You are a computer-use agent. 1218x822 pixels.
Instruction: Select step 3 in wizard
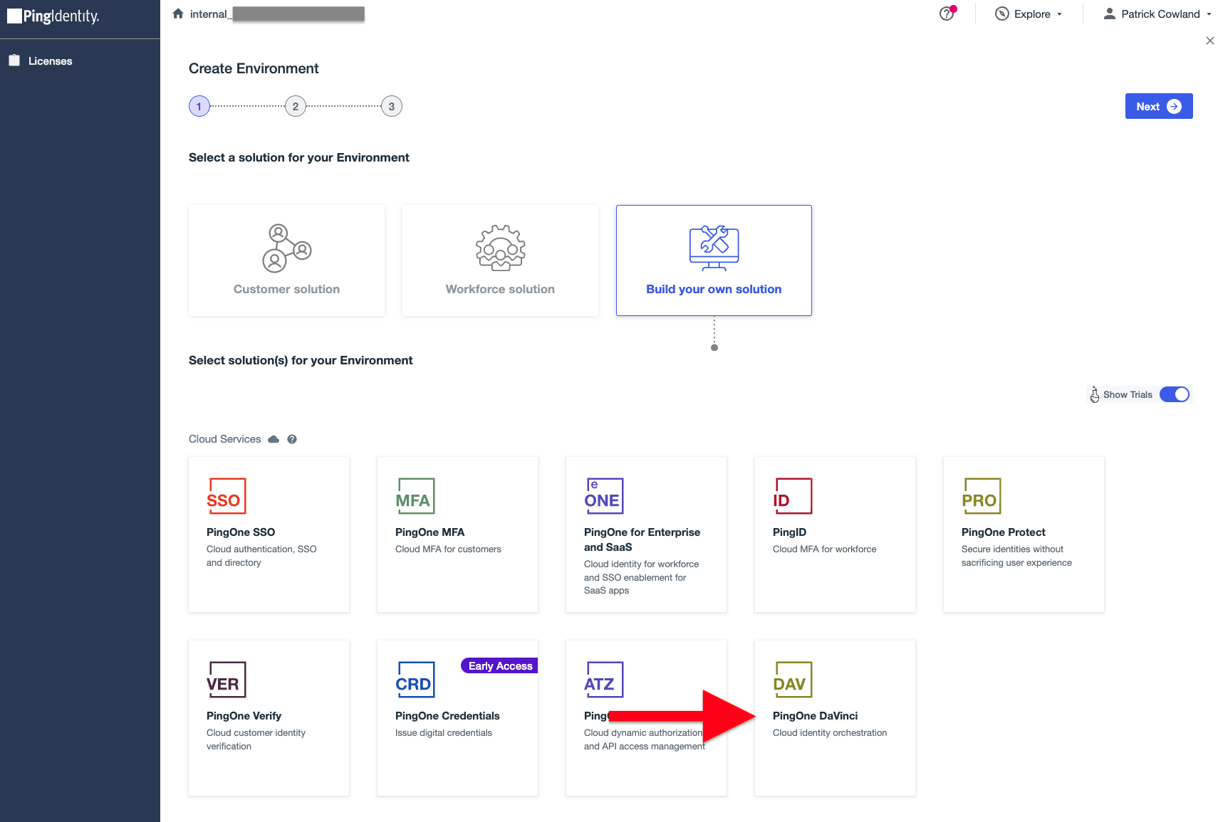tap(392, 106)
